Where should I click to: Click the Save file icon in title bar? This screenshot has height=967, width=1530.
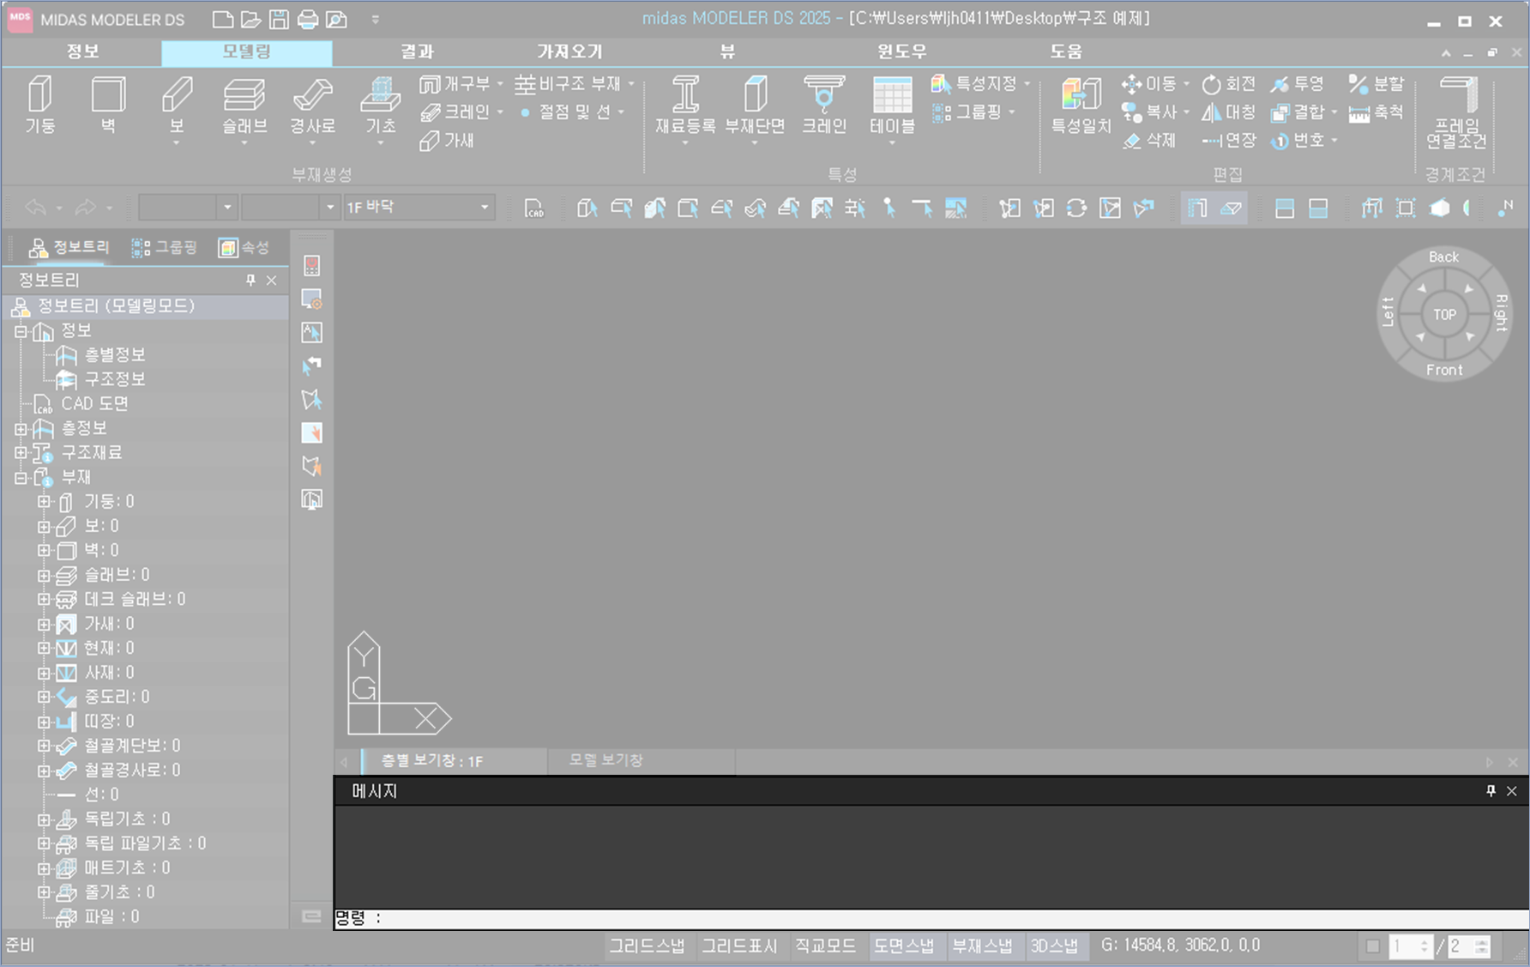tap(279, 19)
